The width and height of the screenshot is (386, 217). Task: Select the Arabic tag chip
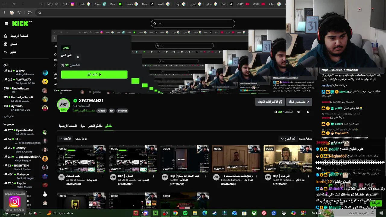[102, 111]
